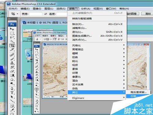Open the 编辑(E) Edit menu
The height and width of the screenshot is (115, 153).
[x=25, y=9]
